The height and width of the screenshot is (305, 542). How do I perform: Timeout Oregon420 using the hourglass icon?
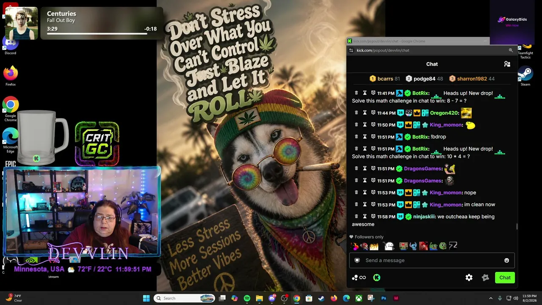pyautogui.click(x=365, y=113)
